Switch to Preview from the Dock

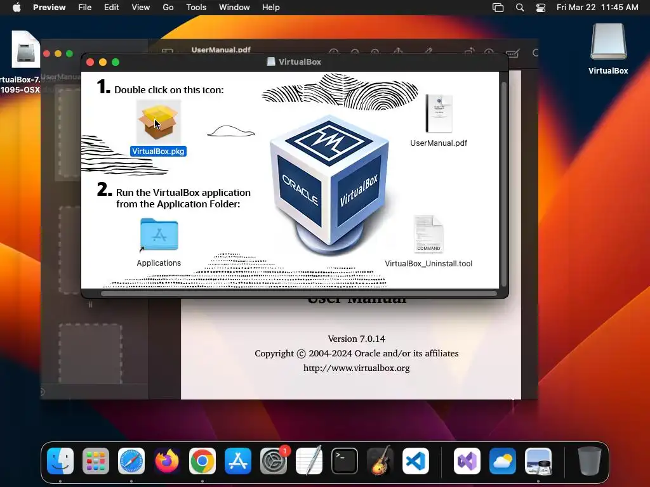[x=538, y=461]
